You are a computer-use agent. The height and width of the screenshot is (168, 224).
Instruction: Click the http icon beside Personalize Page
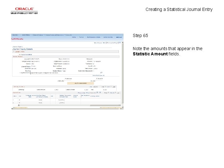pyautogui.click(x=120, y=43)
